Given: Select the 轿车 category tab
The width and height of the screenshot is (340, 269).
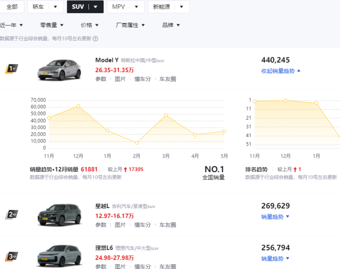Looking at the screenshot, I should [x=38, y=7].
